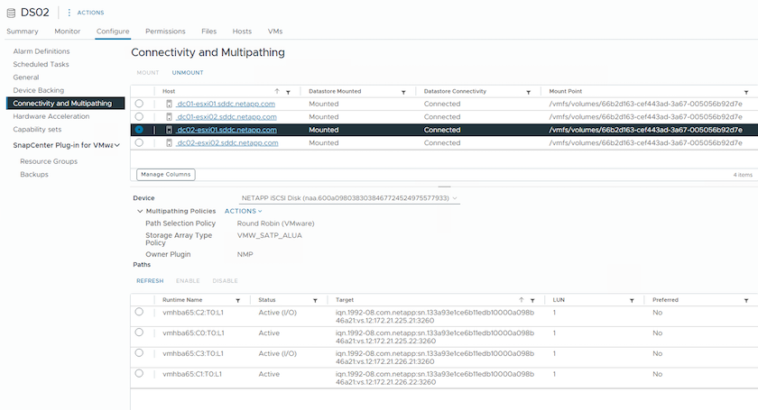Click the Manage Columns button
Image resolution: width=758 pixels, height=410 pixels.
165,174
